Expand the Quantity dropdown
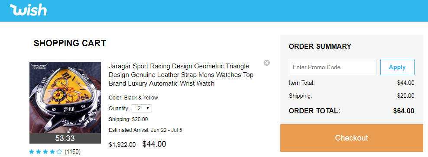 coord(141,108)
